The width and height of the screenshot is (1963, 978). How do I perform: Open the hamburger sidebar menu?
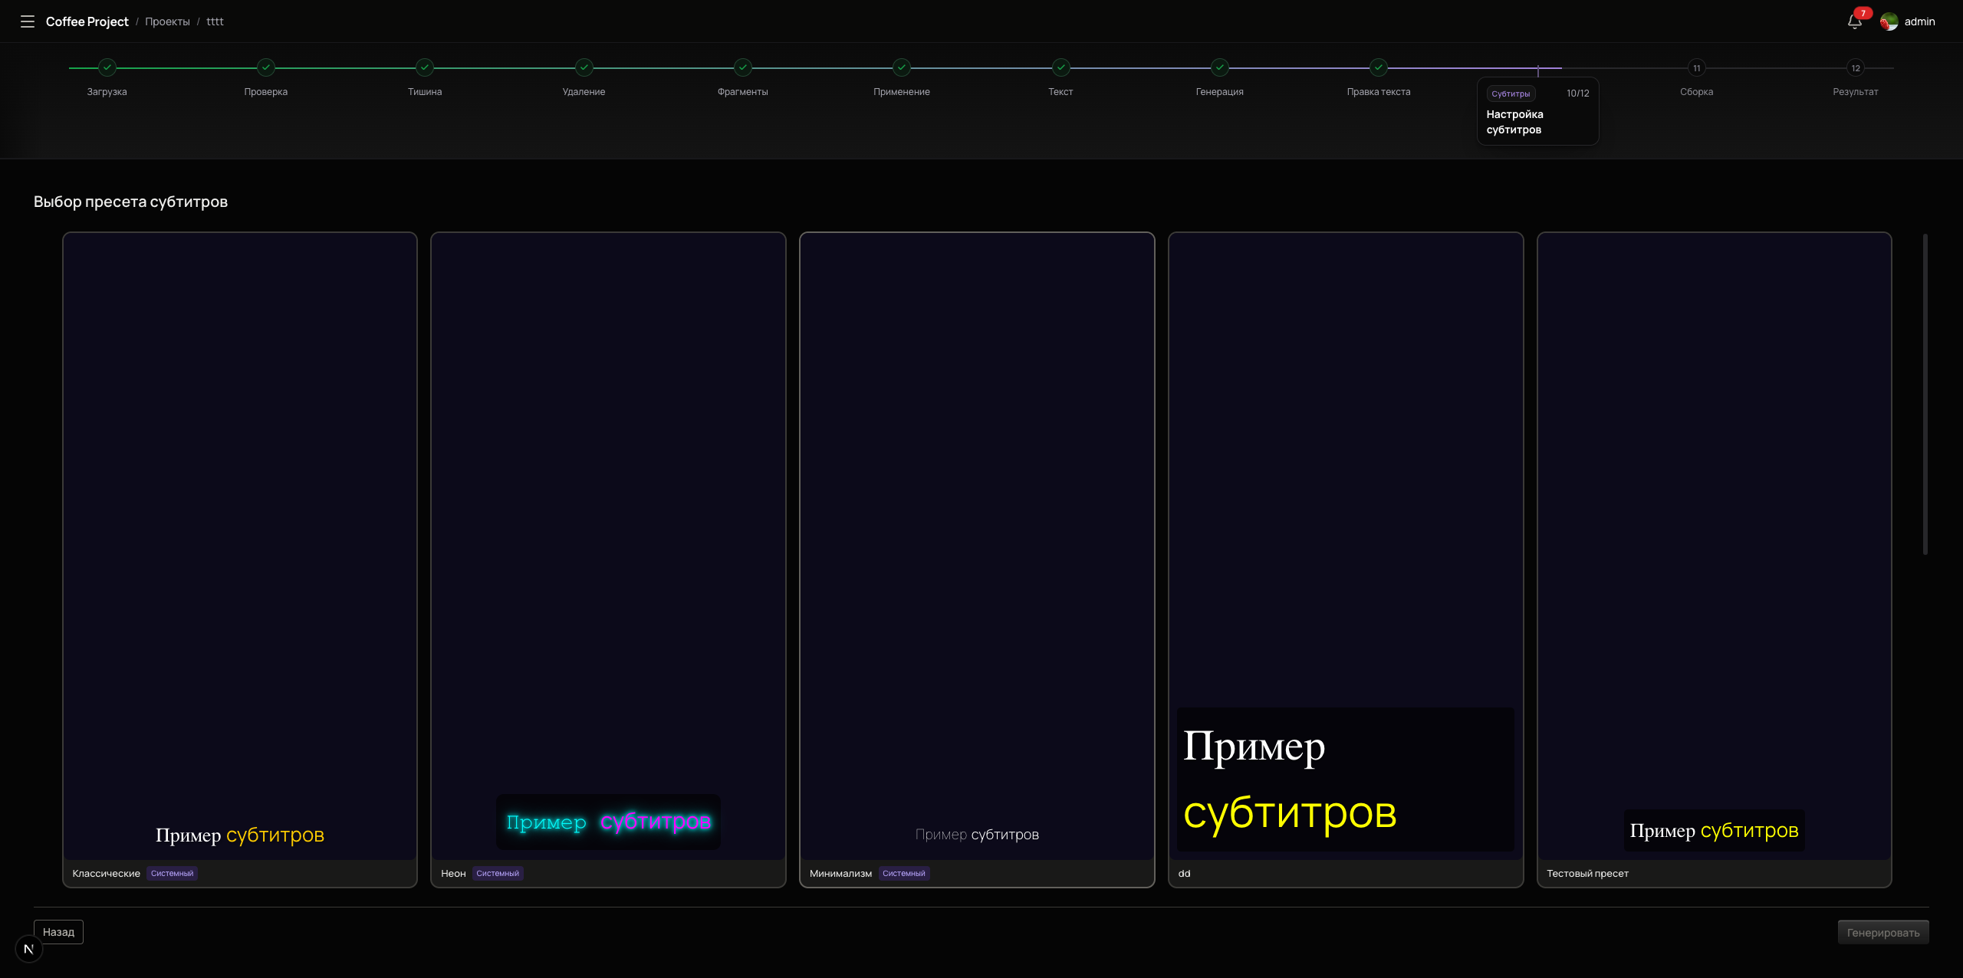pyautogui.click(x=28, y=21)
